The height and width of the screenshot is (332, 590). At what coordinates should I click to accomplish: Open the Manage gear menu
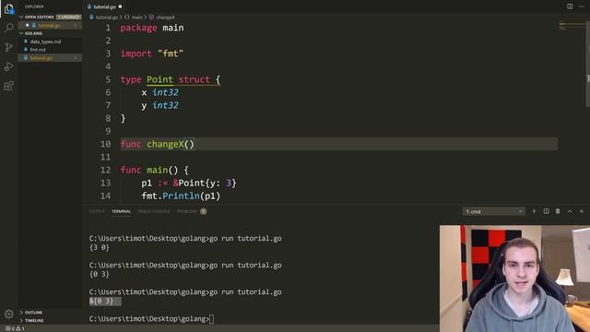[x=8, y=314]
